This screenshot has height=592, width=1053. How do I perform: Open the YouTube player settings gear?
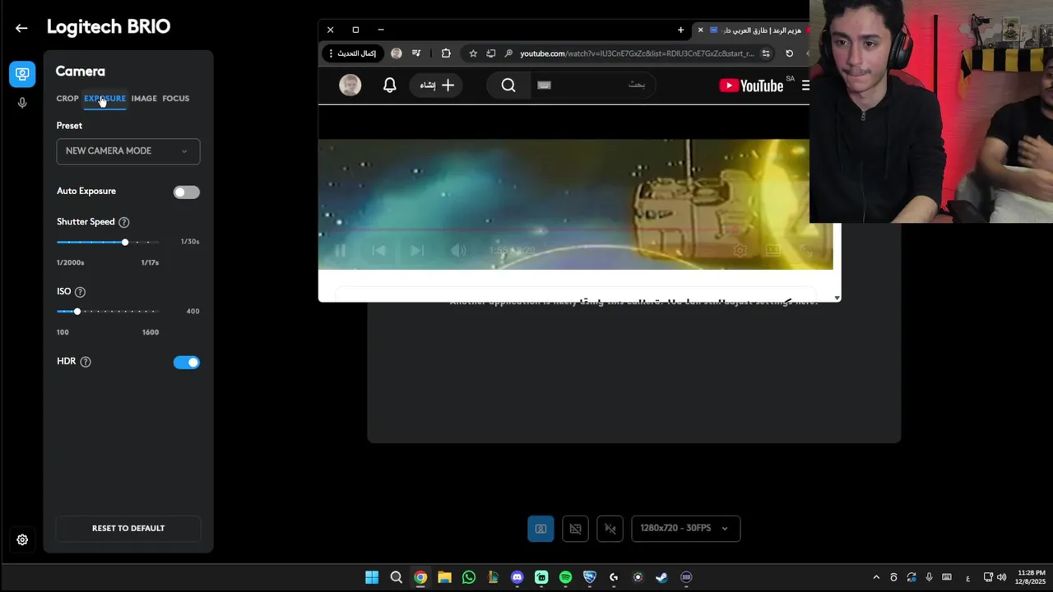point(740,251)
